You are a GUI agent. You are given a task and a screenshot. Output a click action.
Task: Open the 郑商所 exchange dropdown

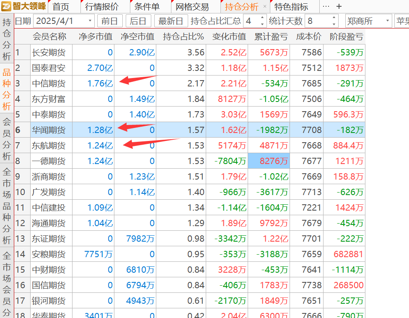tap(368, 21)
